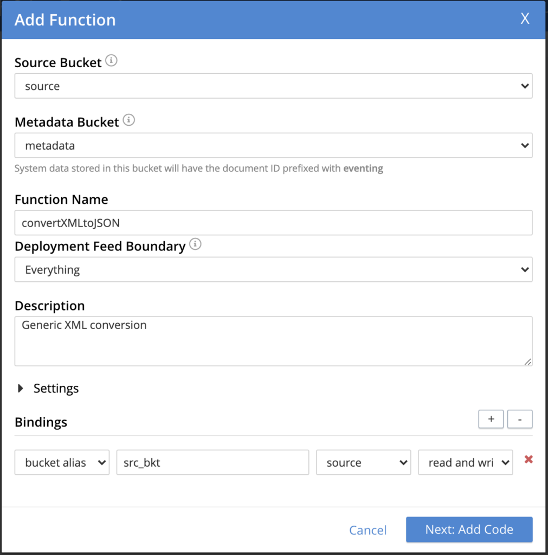Open the read and write access dropdown
548x555 pixels.
[x=465, y=462]
